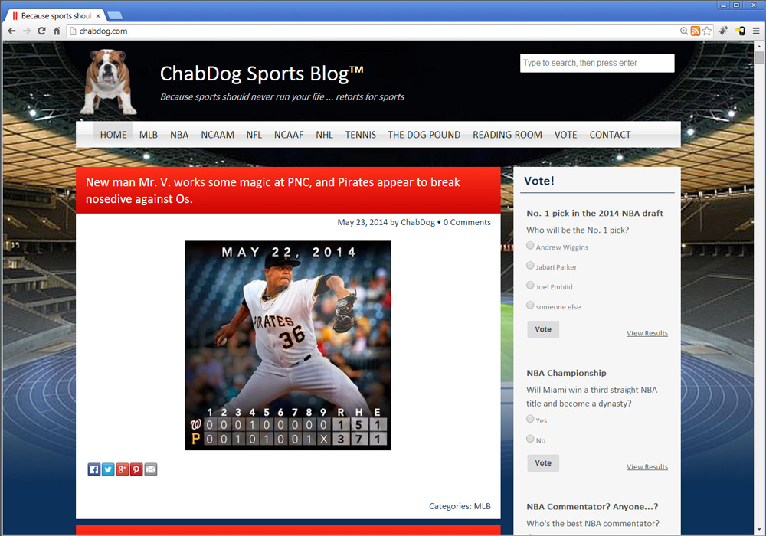Share post on Facebook icon
This screenshot has width=766, height=536.
point(93,469)
